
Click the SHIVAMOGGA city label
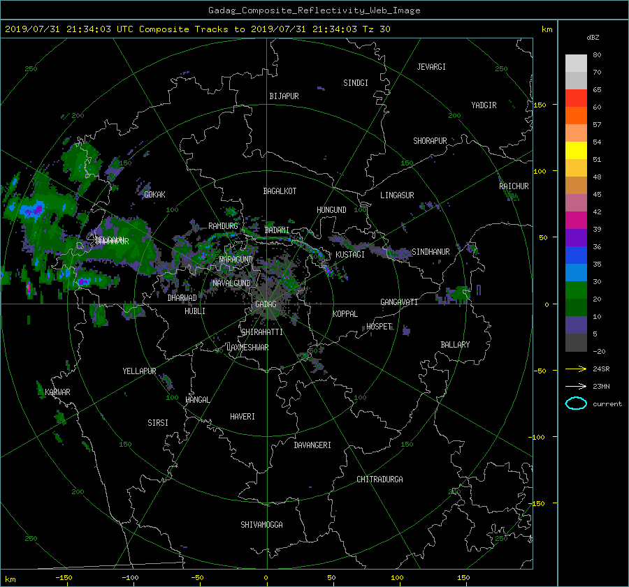(x=261, y=524)
